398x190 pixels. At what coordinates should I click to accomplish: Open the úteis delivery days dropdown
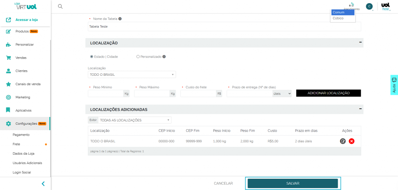(282, 94)
